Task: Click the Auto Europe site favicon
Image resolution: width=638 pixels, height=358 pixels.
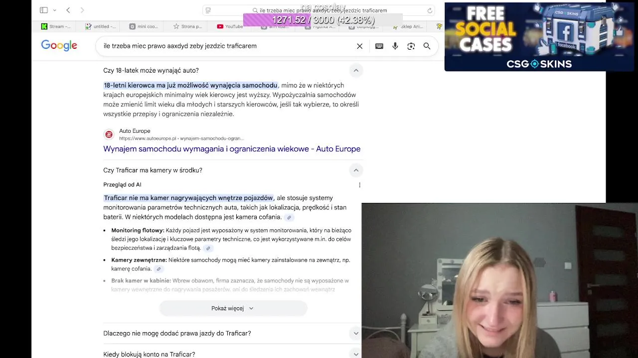Action: click(109, 135)
